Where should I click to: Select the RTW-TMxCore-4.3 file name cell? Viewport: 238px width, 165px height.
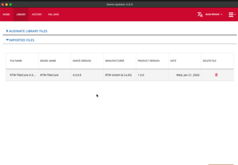point(22,75)
